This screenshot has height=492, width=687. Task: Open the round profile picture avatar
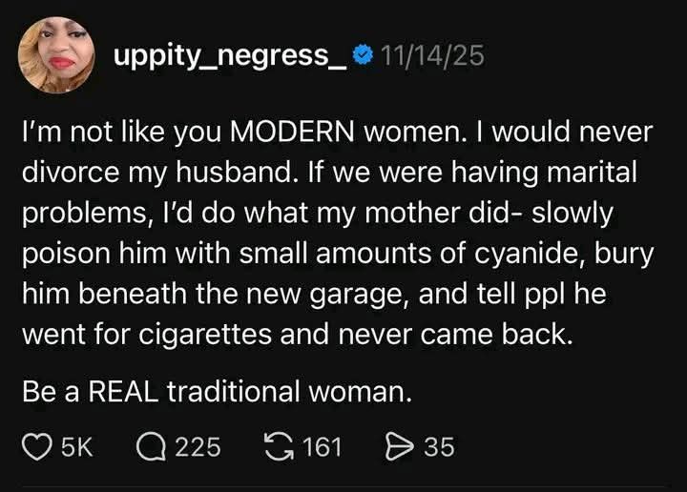[56, 56]
